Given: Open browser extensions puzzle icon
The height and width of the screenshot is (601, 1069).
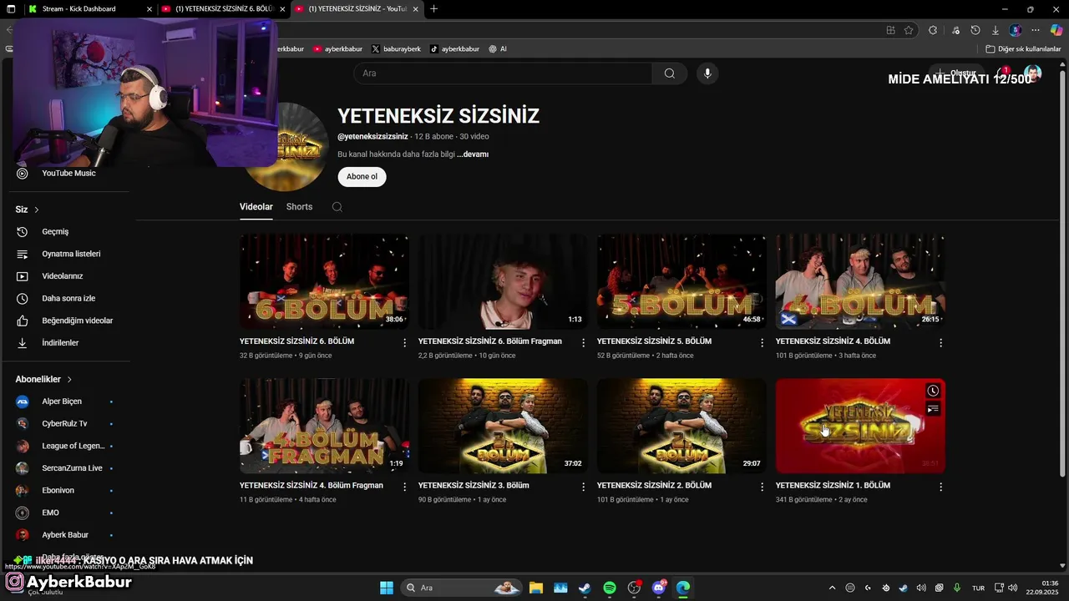Looking at the screenshot, I should click(933, 30).
